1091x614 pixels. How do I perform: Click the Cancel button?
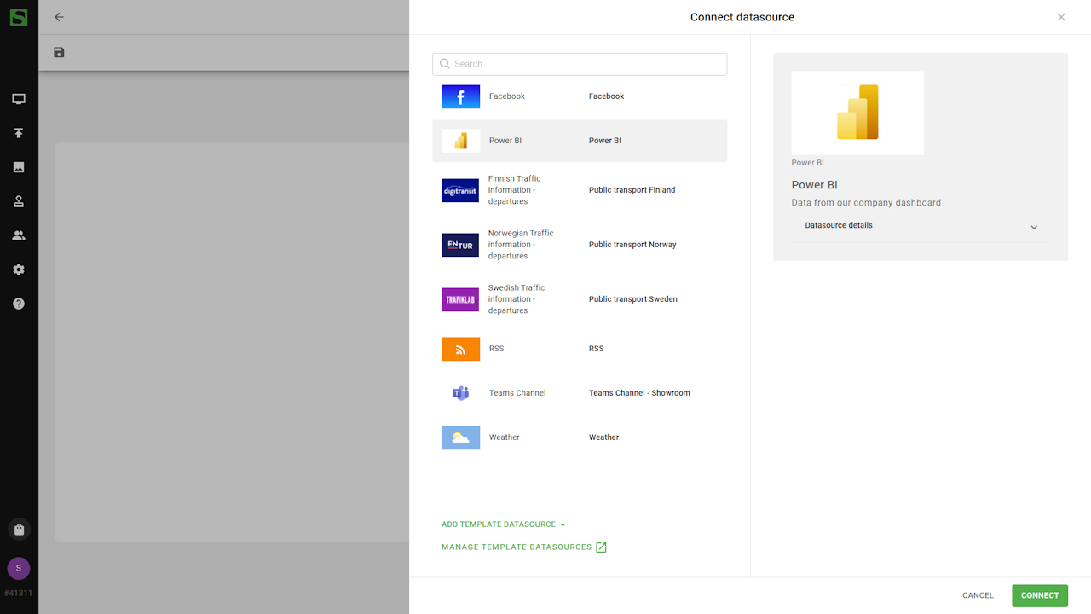point(978,595)
